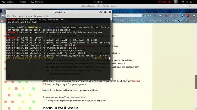Viewport: 197px width, 110px height.
Task: Click the workspace 1 indicator
Action: [x=175, y=2]
